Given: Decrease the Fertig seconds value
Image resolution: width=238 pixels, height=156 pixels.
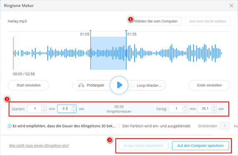Looking at the screenshot, I should point(214,111).
